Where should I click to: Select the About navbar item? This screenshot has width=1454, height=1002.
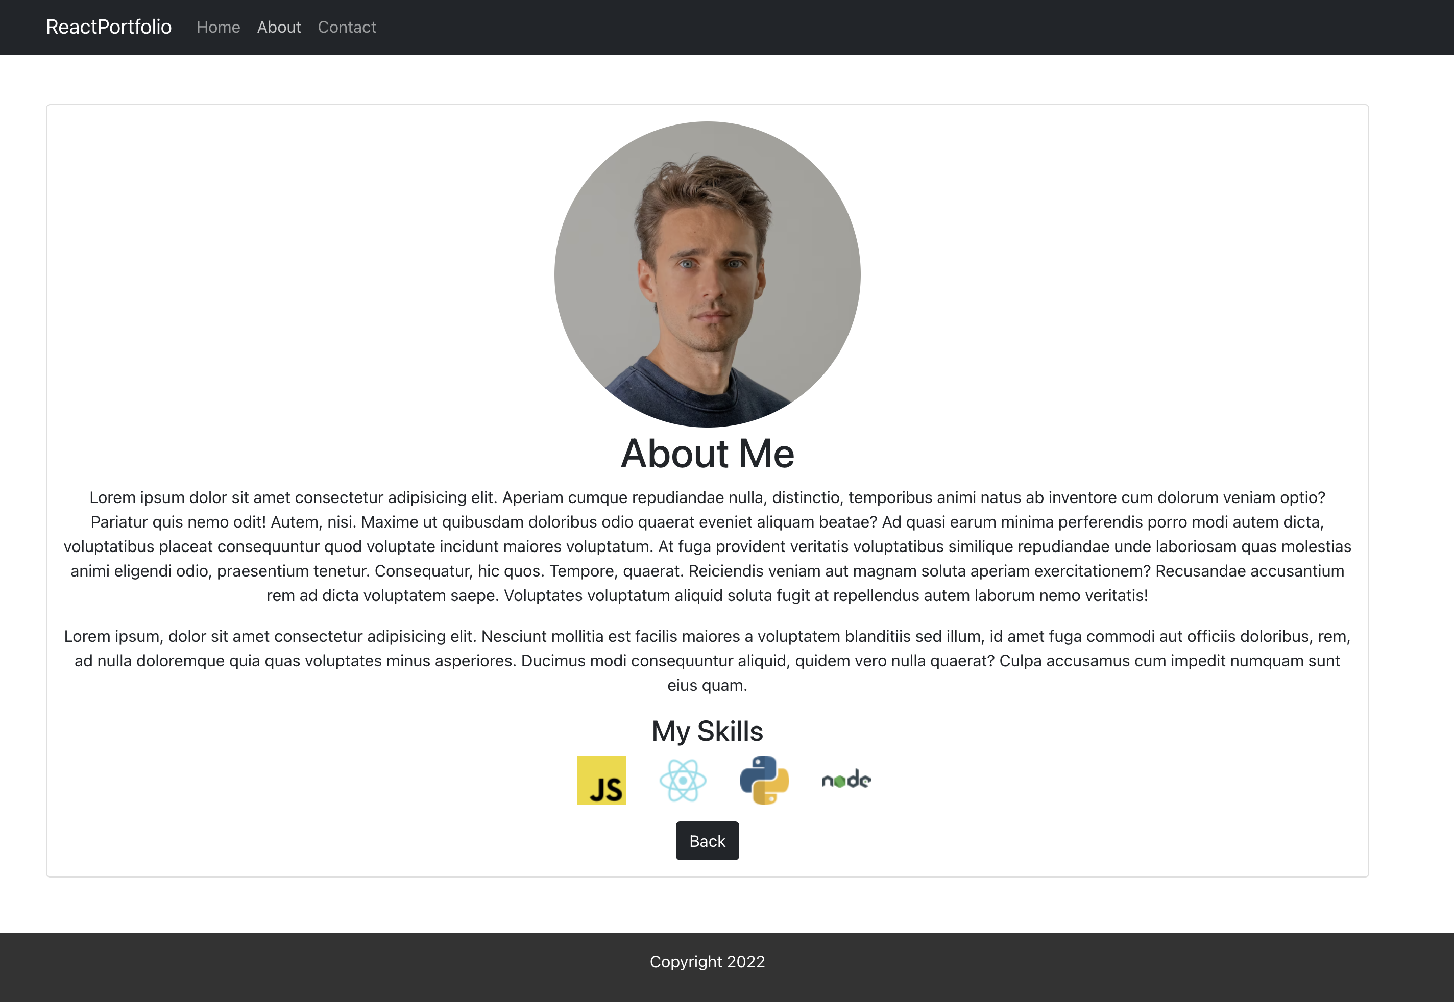(x=279, y=27)
